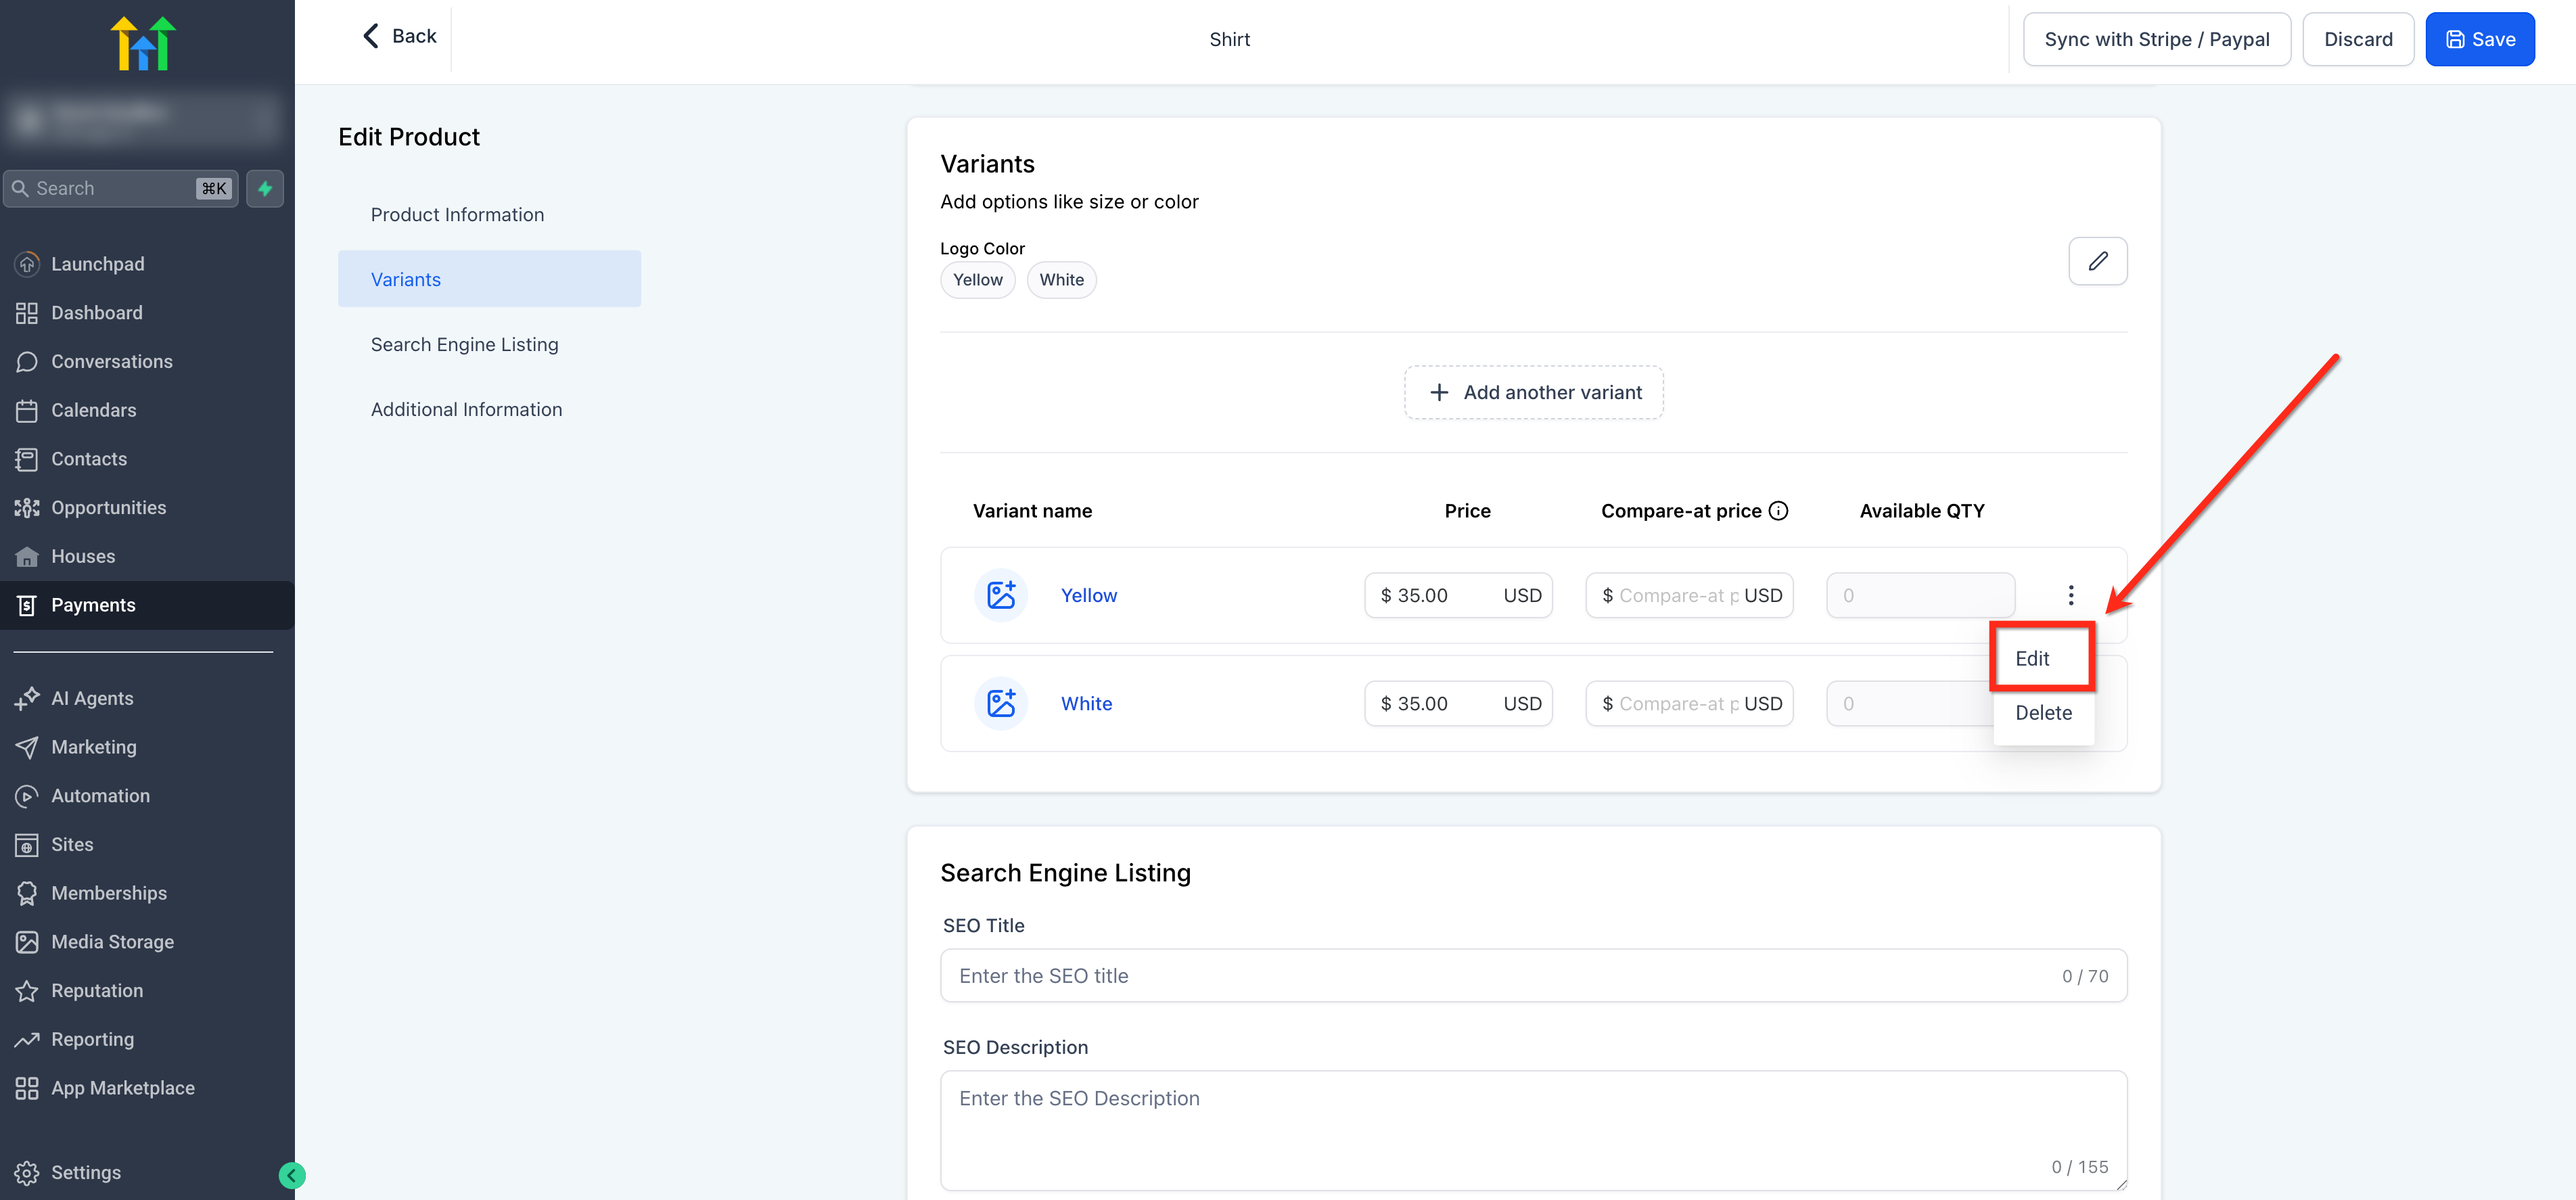
Task: Click the Compare-at price info icon
Action: 1778,511
